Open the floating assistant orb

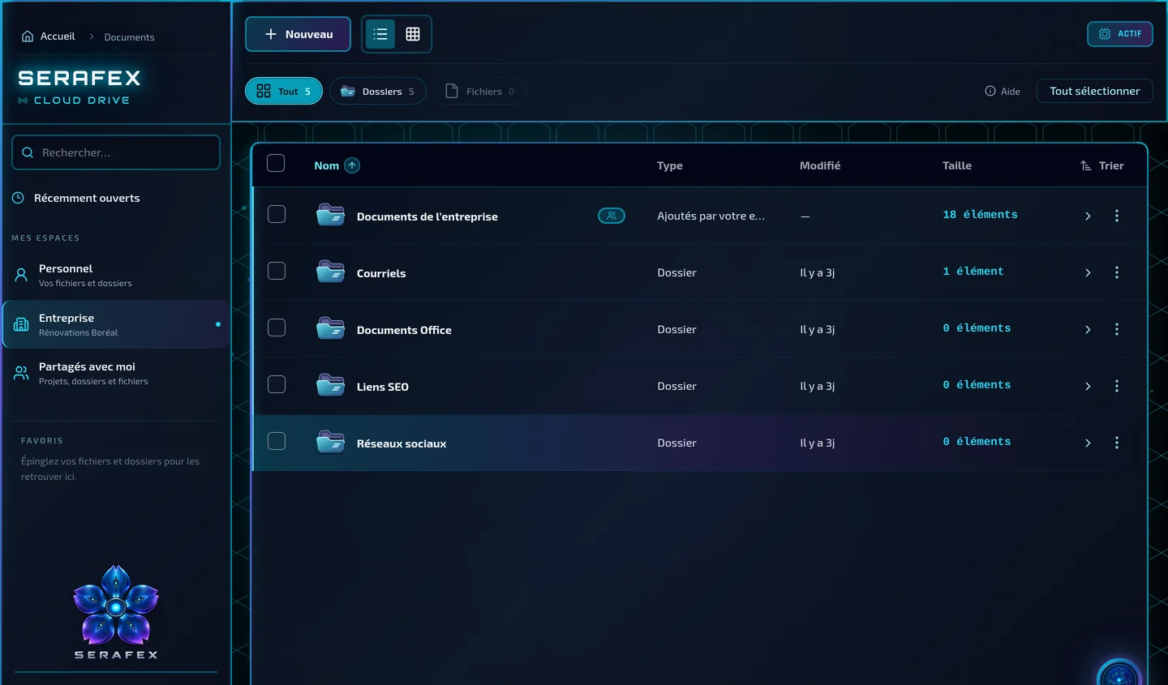coord(1119,674)
